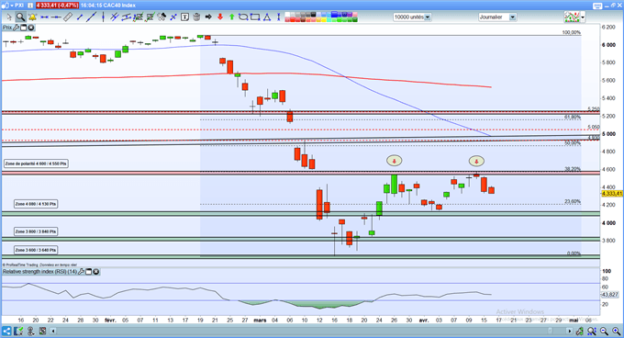
Task: Click the horizontal scrollbar left arrow
Action: [53, 331]
